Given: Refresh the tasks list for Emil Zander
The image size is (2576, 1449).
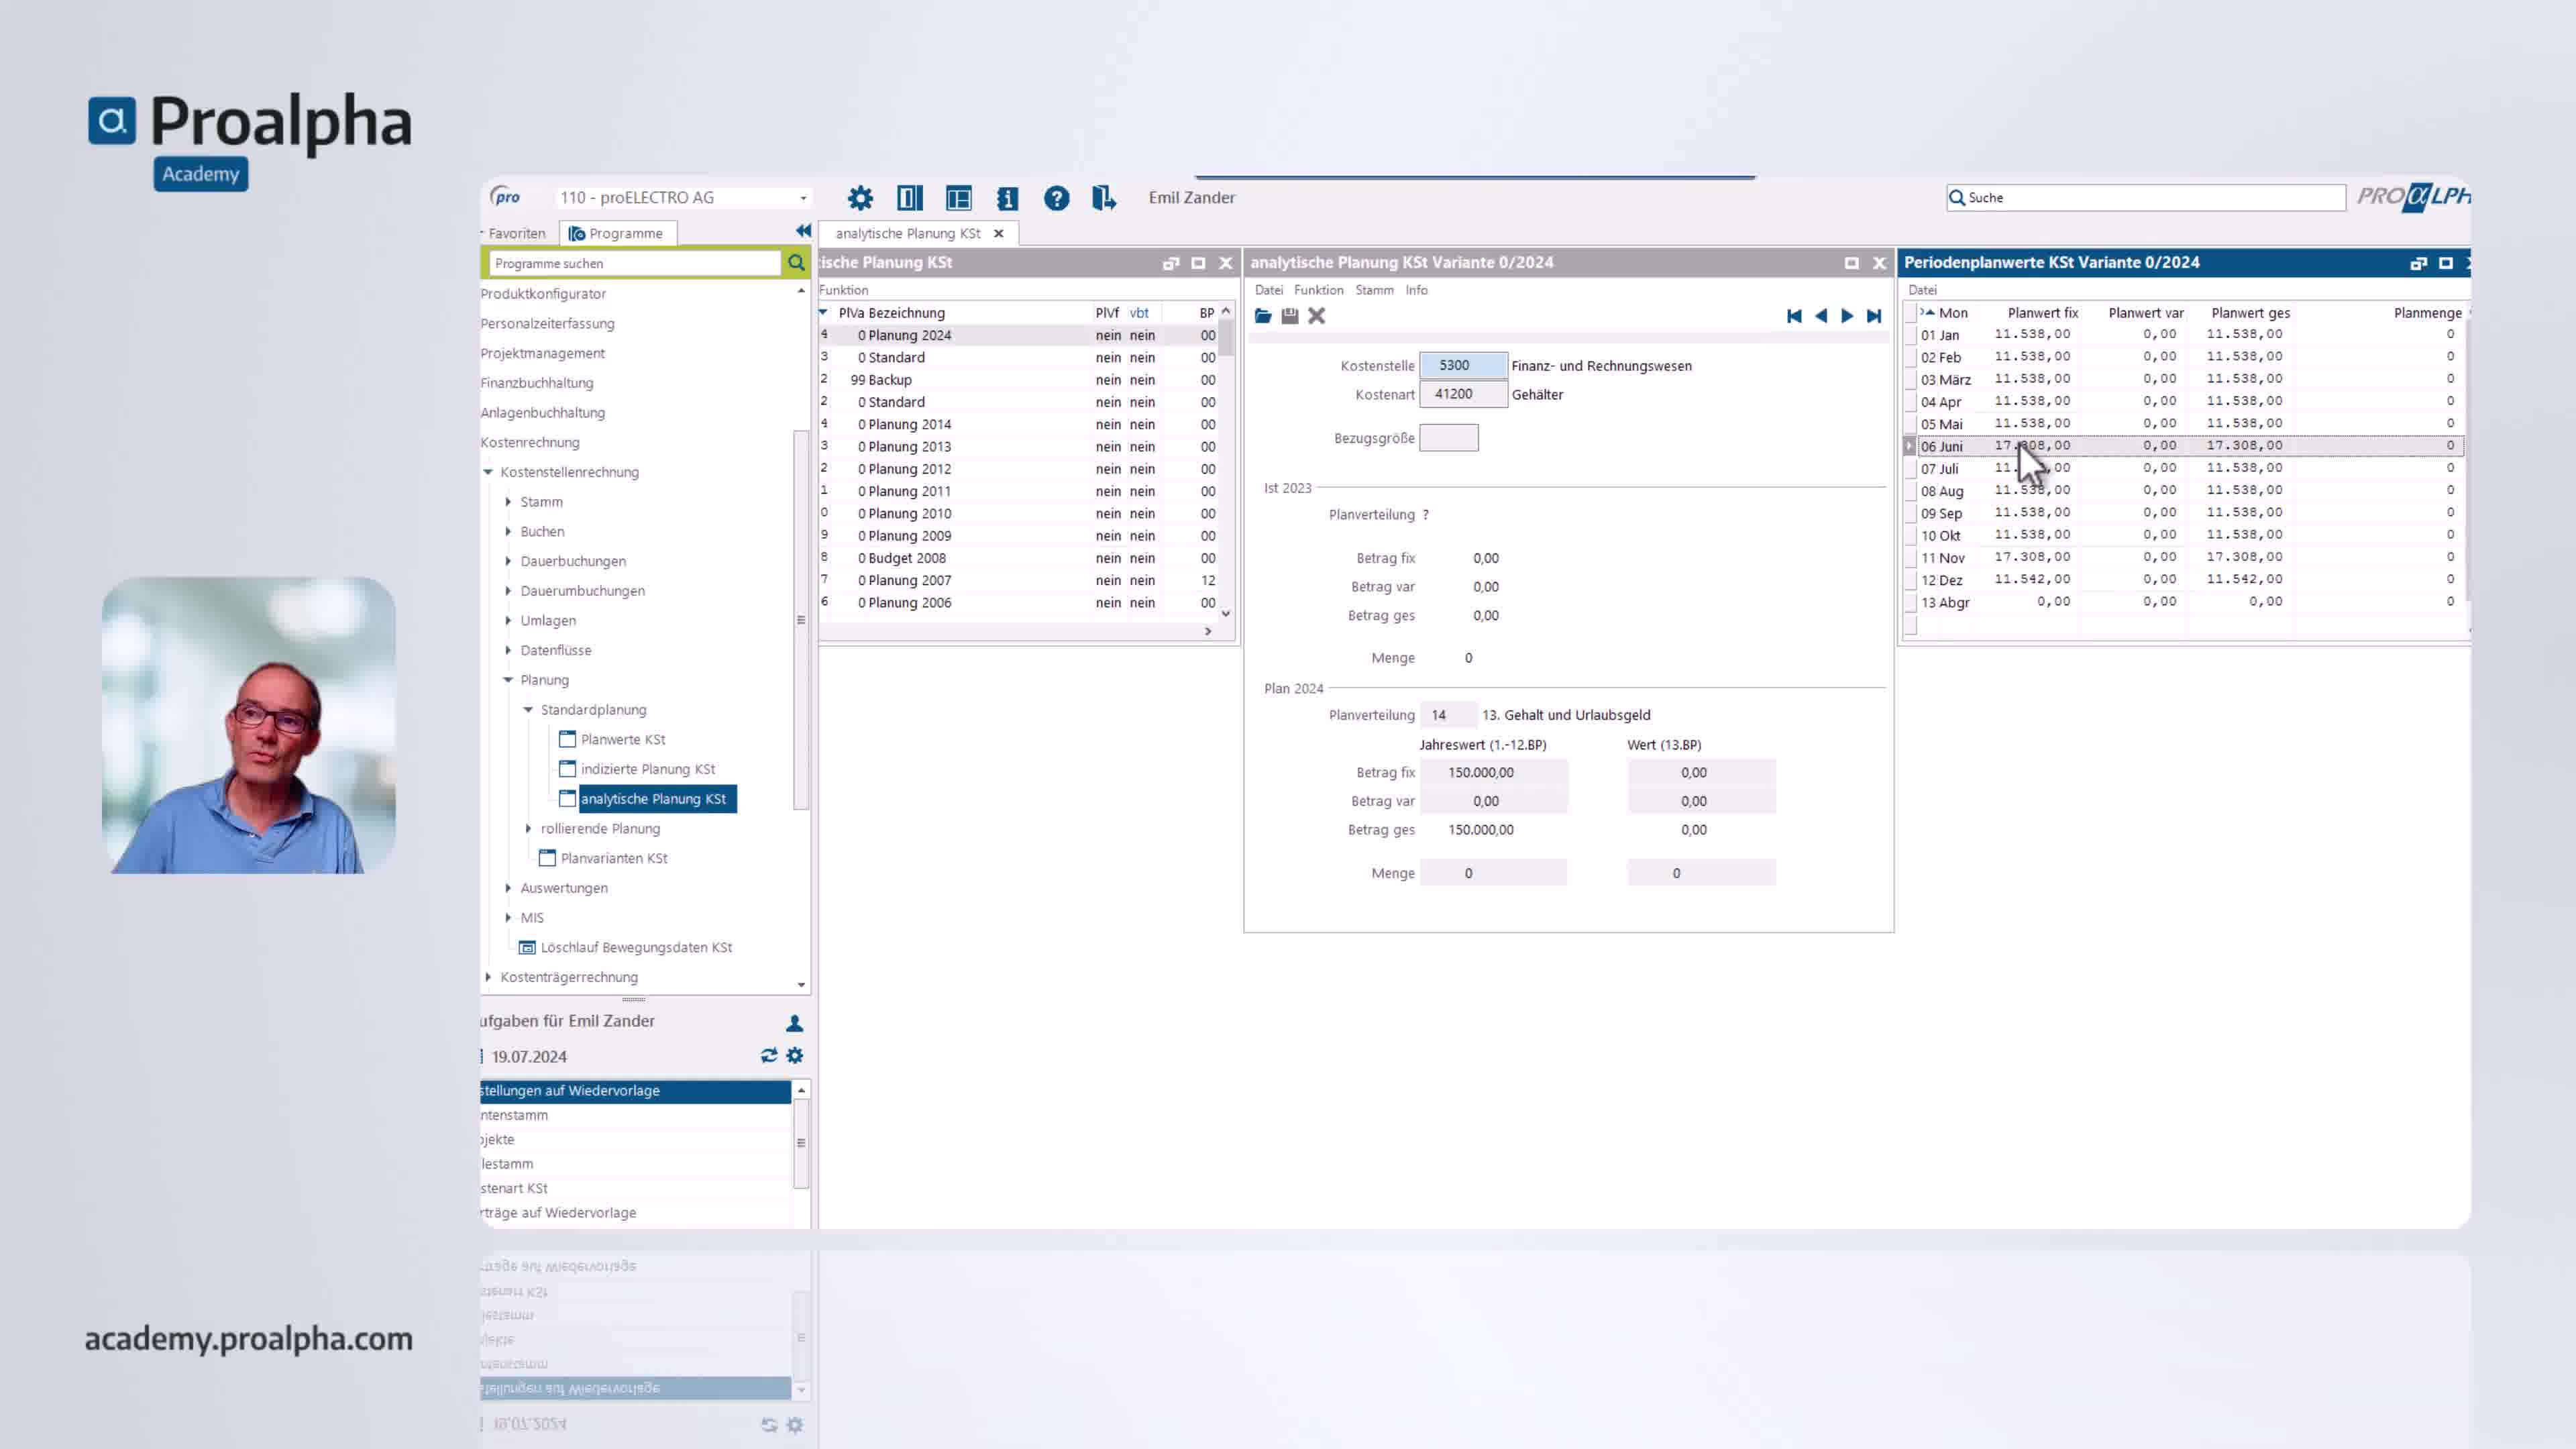Looking at the screenshot, I should pyautogui.click(x=768, y=1056).
